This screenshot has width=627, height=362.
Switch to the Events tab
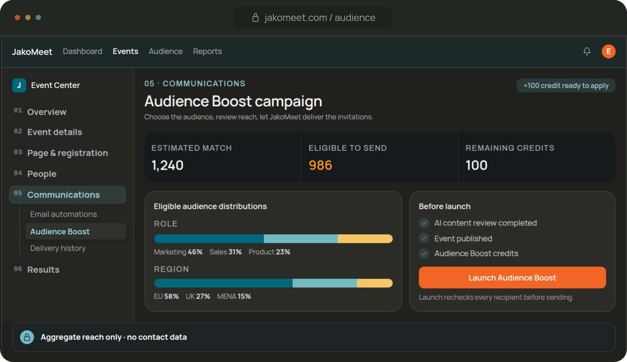pos(126,51)
